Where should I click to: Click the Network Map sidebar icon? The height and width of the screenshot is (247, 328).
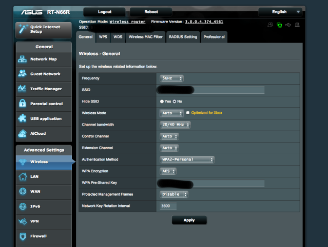pyautogui.click(x=22, y=59)
